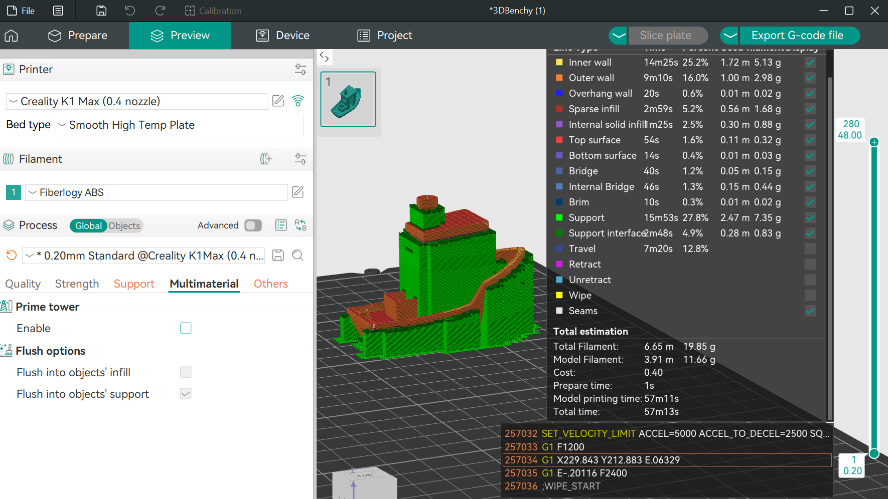The width and height of the screenshot is (888, 499).
Task: Select the Creality K1 Max printer dropdown
Action: coord(137,101)
